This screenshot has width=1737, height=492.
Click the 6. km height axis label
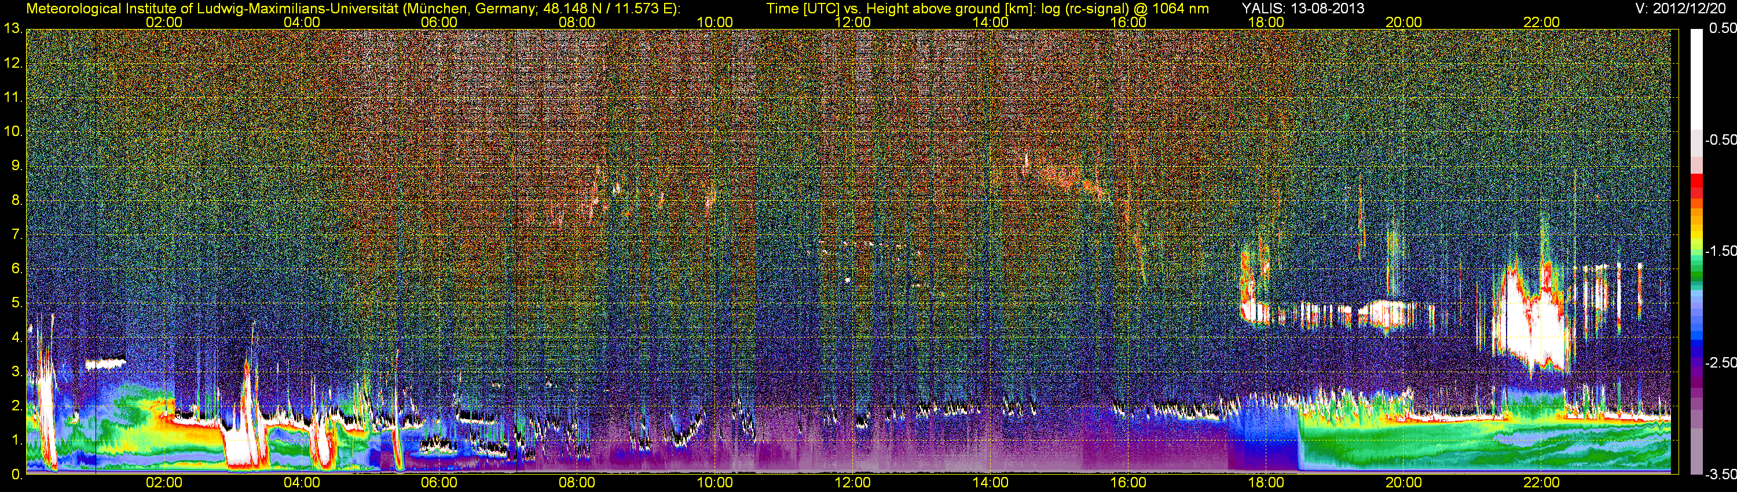point(17,268)
